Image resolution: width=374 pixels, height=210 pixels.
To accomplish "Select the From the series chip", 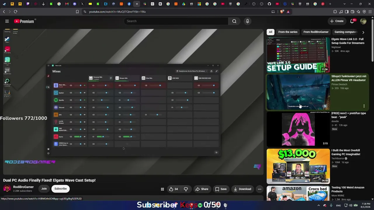I will tap(288, 32).
